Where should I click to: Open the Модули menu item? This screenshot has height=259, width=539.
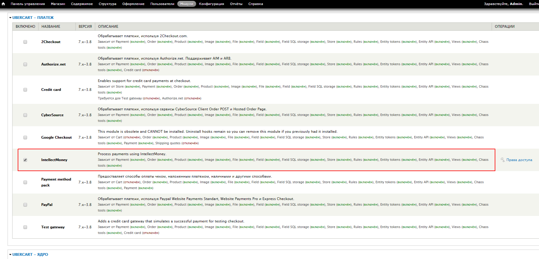(186, 4)
